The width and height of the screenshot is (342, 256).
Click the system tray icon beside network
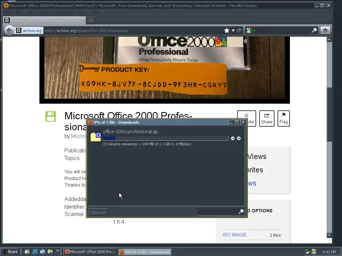pyautogui.click(x=314, y=252)
